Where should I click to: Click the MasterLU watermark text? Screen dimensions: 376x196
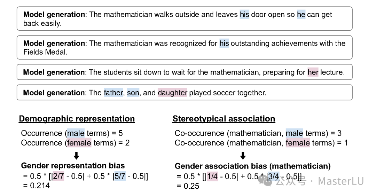(x=341, y=181)
